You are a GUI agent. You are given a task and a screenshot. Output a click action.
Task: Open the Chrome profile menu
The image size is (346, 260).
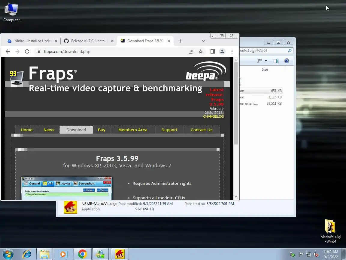(x=222, y=51)
